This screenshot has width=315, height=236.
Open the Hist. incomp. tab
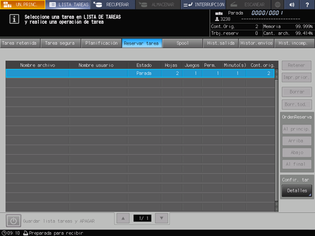point(294,43)
